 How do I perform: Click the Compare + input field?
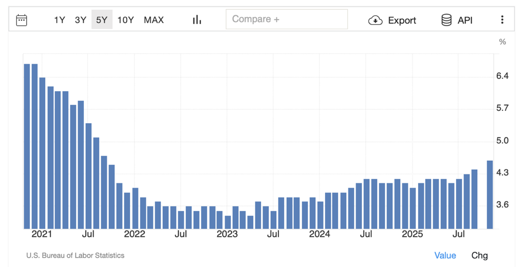[x=287, y=19]
